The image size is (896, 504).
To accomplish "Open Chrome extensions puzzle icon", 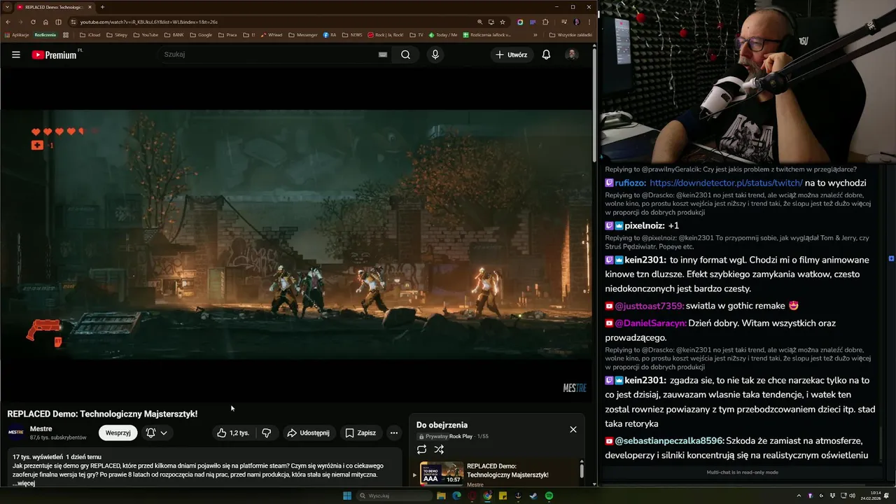I will click(x=545, y=22).
